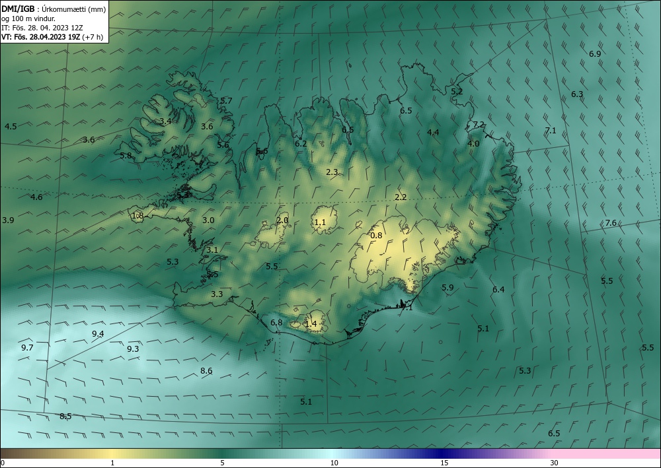
Task: Click the 2.0 value on Langjökull glacier
Action: click(282, 220)
